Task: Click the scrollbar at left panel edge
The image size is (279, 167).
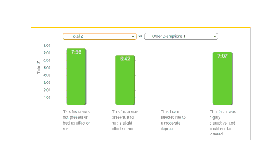Action: pos(27,32)
